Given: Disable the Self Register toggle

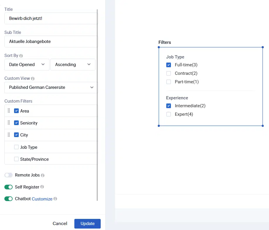Looking at the screenshot, I should (8, 187).
